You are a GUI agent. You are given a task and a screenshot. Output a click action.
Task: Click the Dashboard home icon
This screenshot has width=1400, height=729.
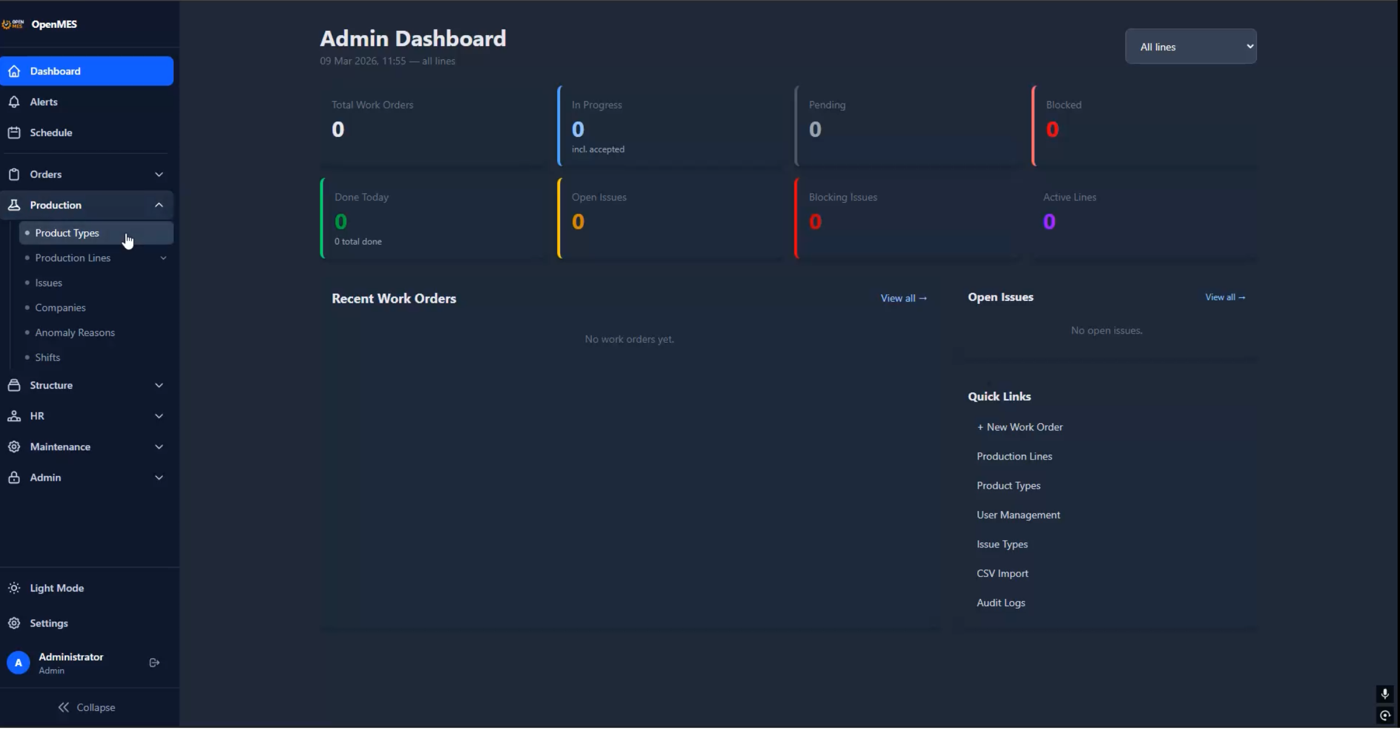point(14,71)
